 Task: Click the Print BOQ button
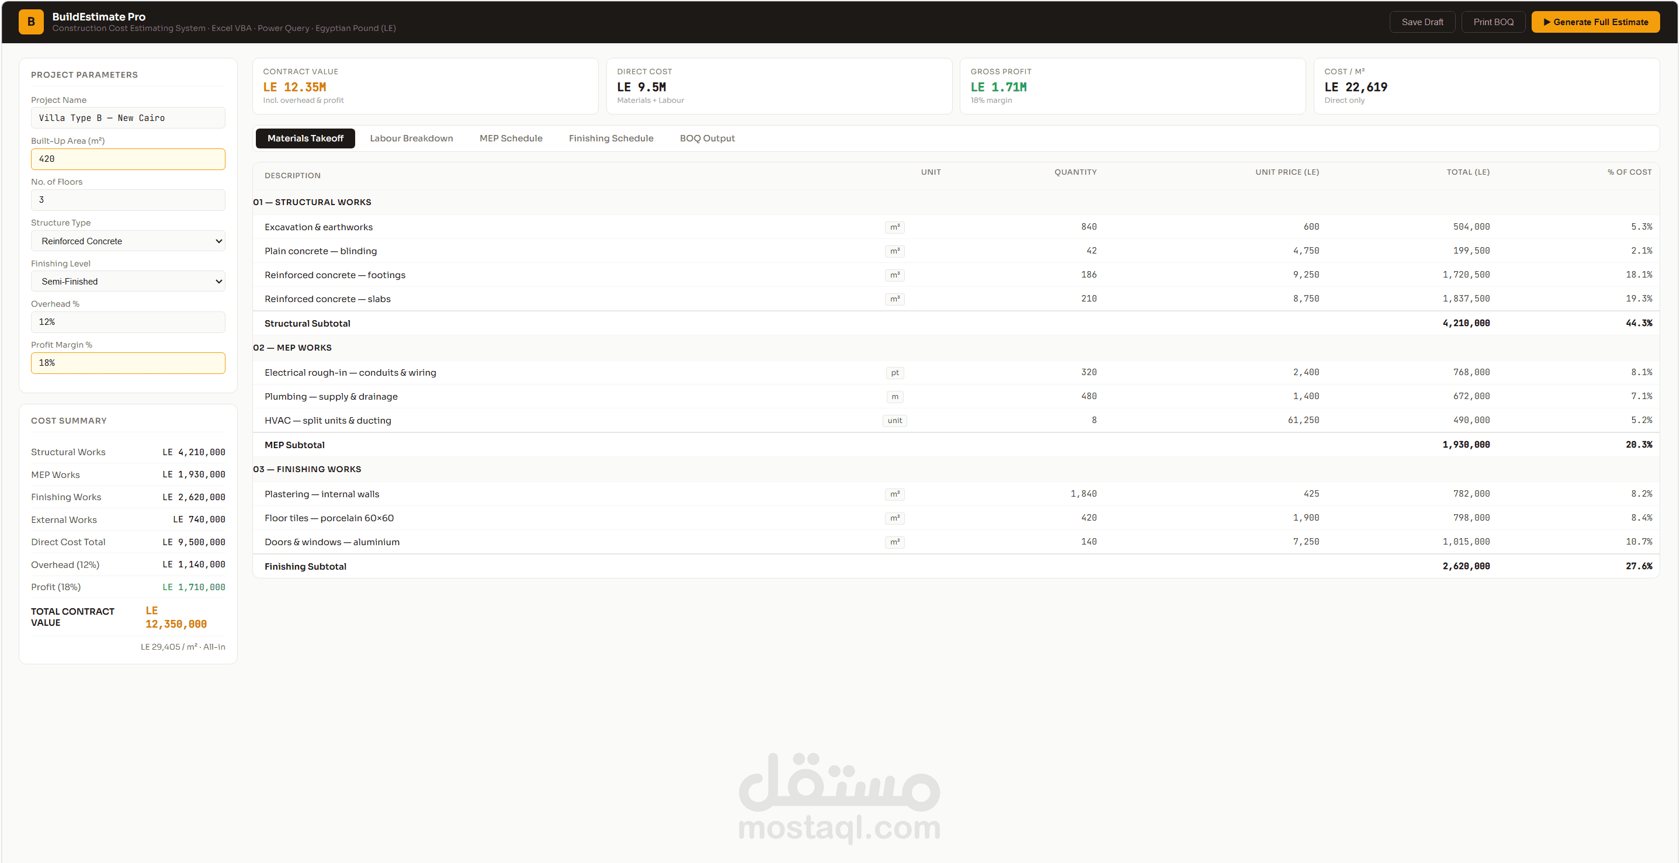[1493, 22]
